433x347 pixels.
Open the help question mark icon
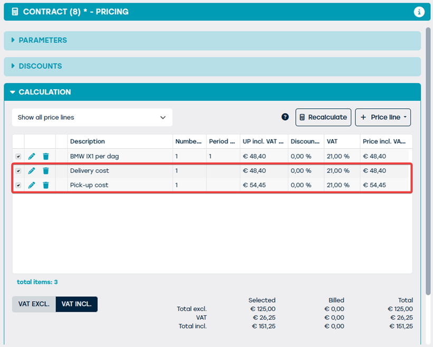coord(285,117)
